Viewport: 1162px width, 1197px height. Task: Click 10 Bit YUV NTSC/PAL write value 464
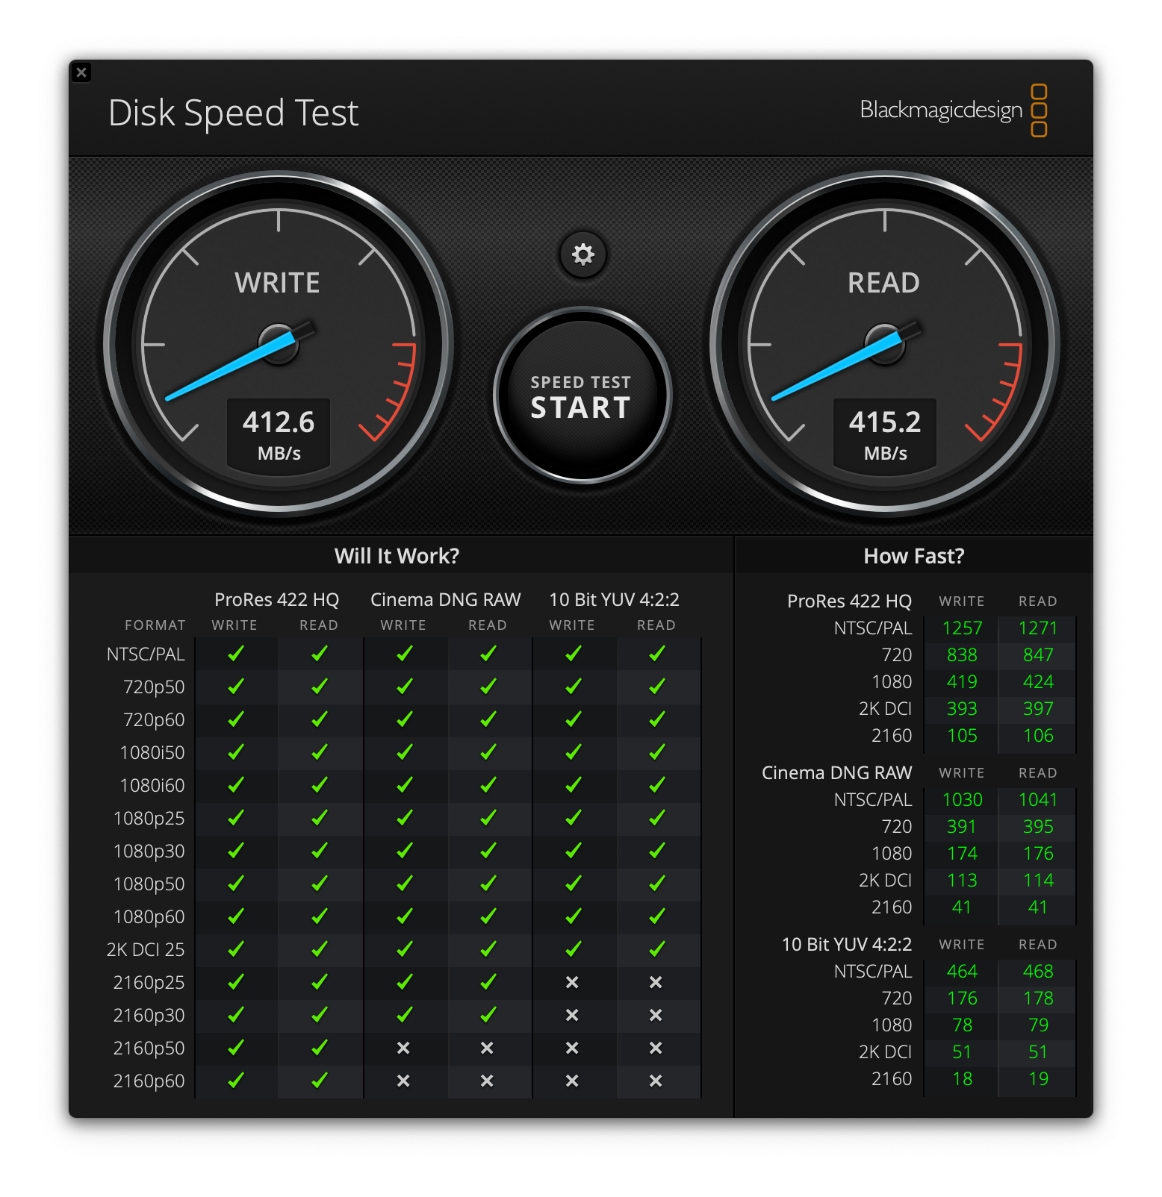click(962, 972)
